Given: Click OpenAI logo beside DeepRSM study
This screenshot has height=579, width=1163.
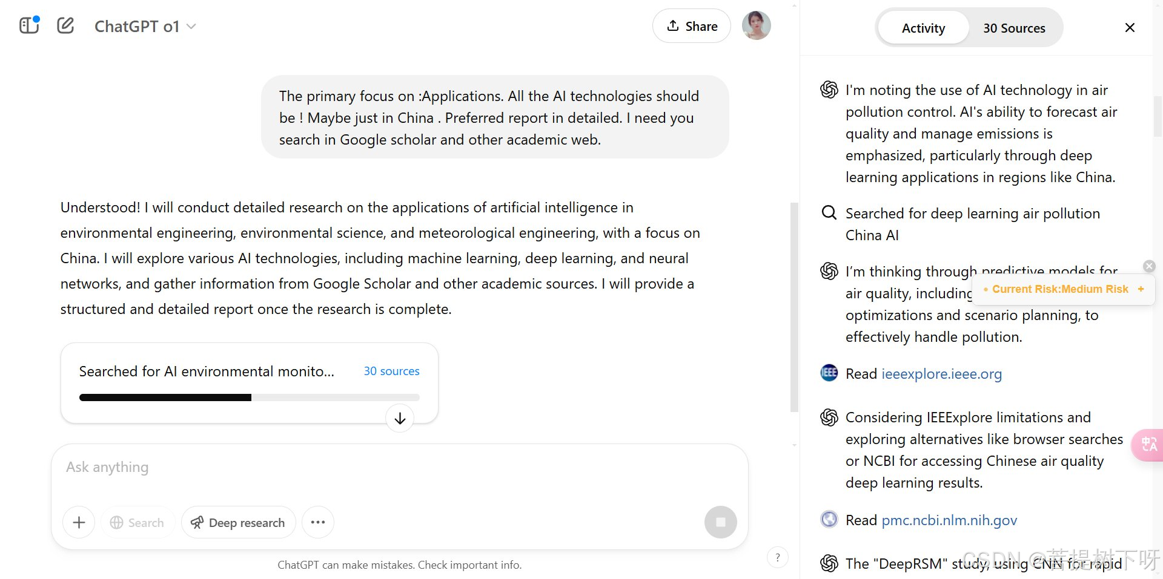Looking at the screenshot, I should pos(829,563).
